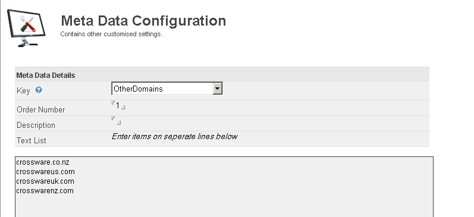Click the crosswareuk.com entry
The height and width of the screenshot is (217, 474).
tap(45, 181)
